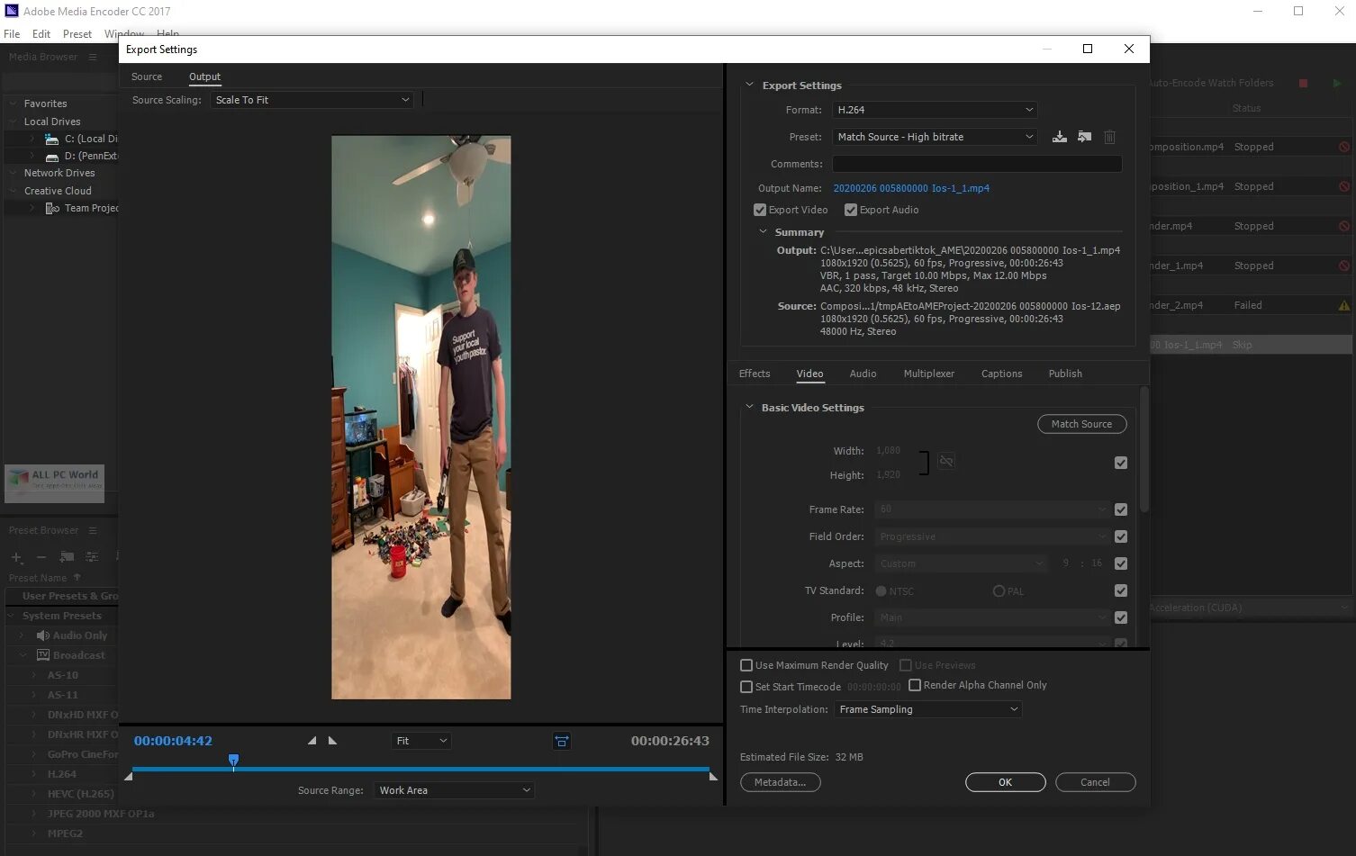Viewport: 1356px width, 856px height.
Task: Click the Import Preset icon
Action: [x=1085, y=137]
